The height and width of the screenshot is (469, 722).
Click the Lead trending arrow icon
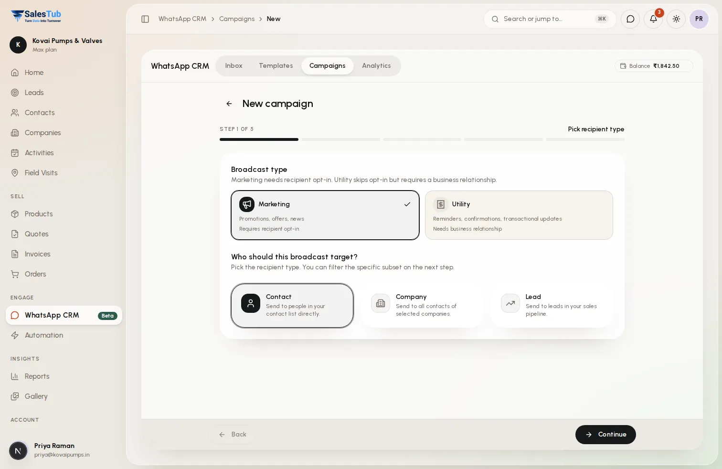[x=510, y=303]
